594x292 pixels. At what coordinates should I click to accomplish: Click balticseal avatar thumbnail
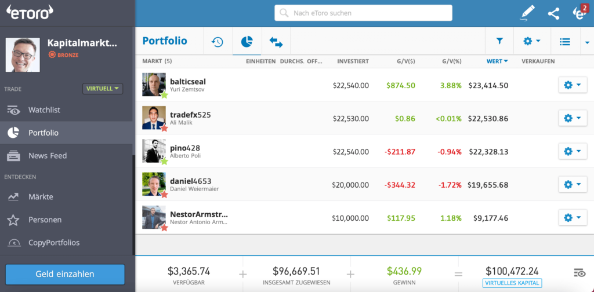(154, 85)
